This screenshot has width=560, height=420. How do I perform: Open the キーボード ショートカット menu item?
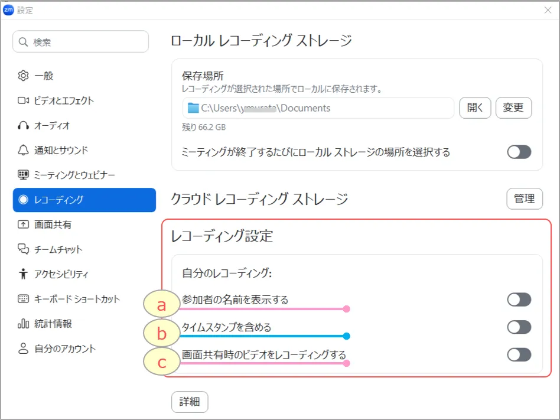[x=77, y=299]
